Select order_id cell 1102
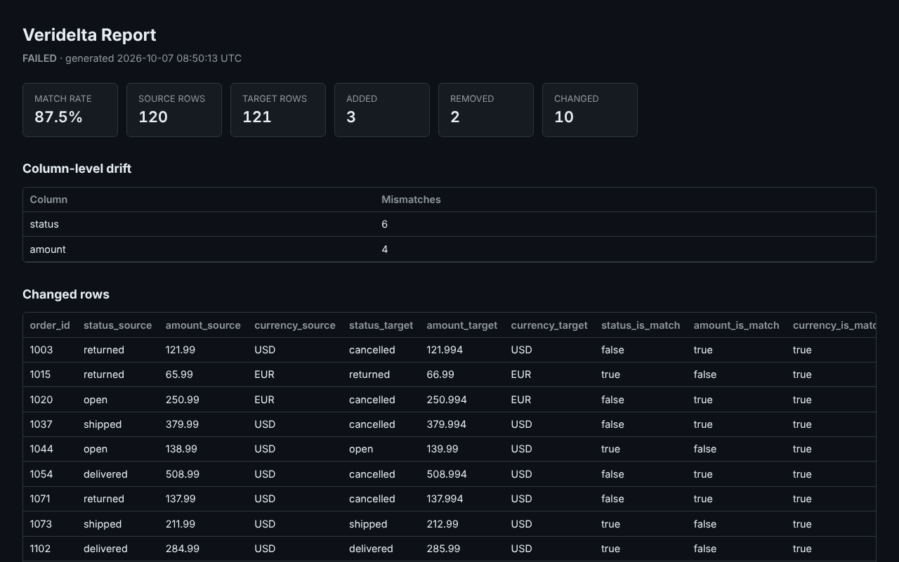 (40, 549)
